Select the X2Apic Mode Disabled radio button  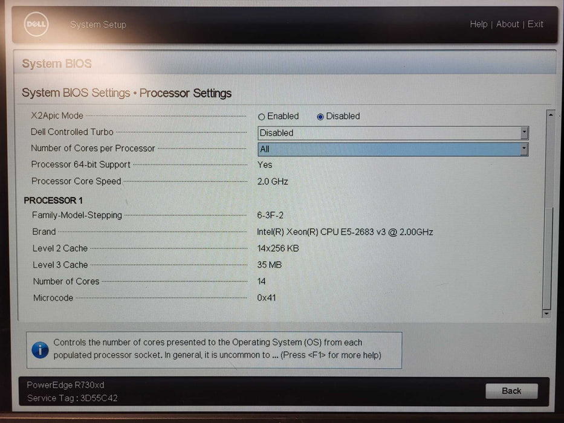pyautogui.click(x=320, y=117)
